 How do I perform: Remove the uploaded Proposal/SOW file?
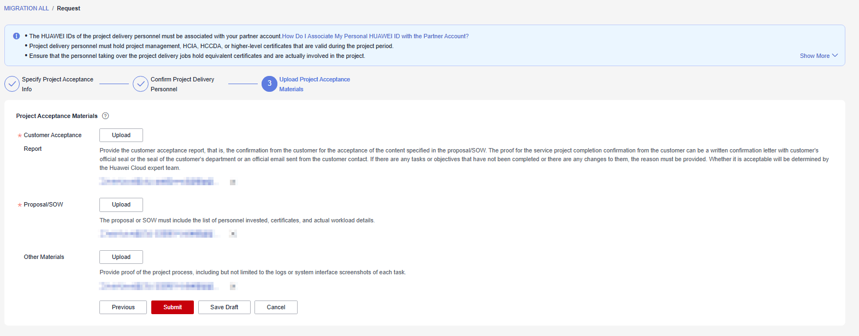pos(233,234)
